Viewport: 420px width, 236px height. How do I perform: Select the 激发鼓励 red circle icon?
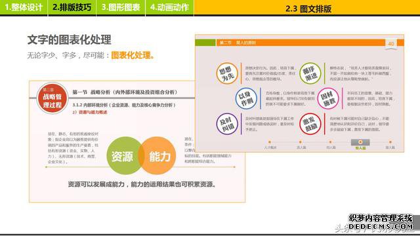(x=310, y=124)
